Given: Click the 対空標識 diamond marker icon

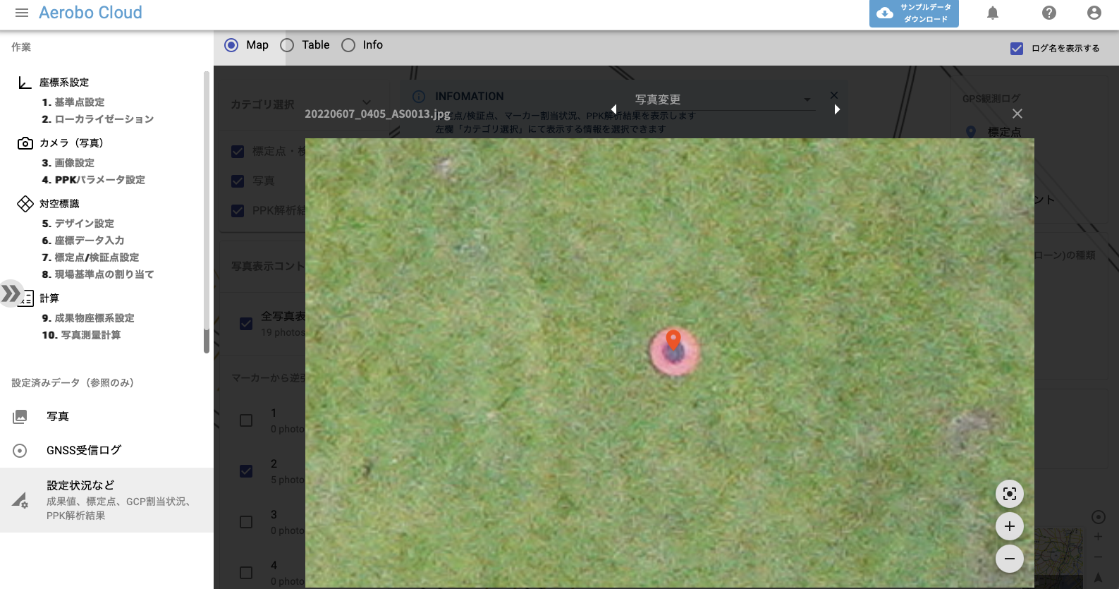Looking at the screenshot, I should (25, 204).
